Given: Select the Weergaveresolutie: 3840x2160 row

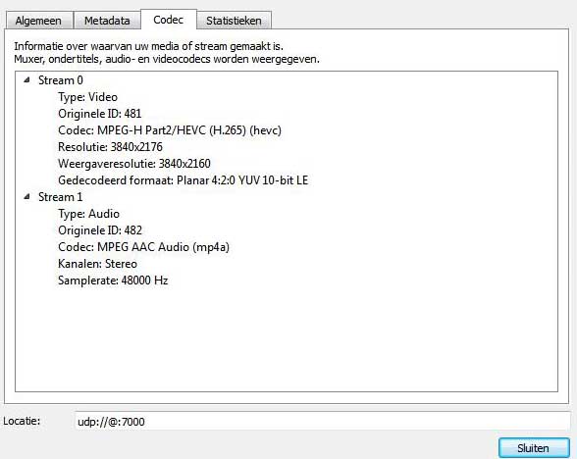Looking at the screenshot, I should (134, 164).
